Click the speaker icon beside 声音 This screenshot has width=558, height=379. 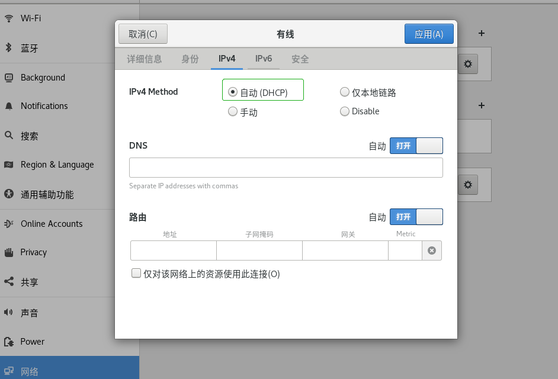pyautogui.click(x=9, y=313)
